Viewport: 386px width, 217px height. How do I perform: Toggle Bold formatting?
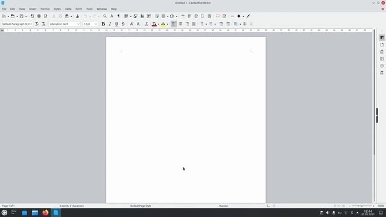pyautogui.click(x=103, y=24)
